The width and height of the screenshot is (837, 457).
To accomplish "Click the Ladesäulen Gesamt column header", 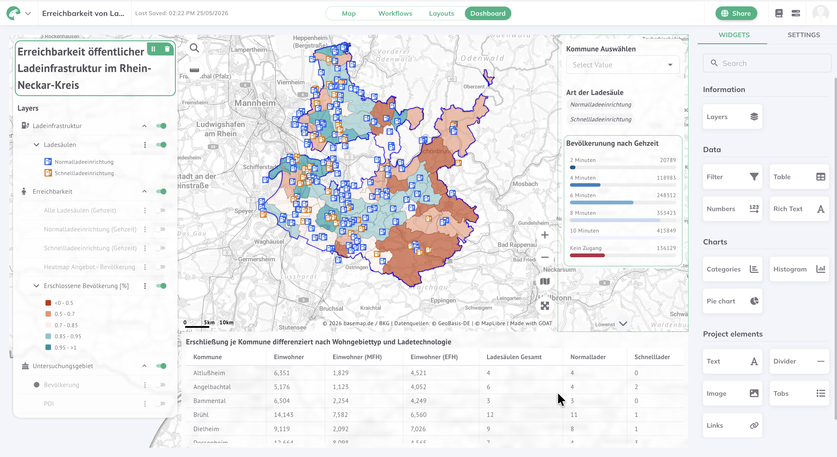I will tap(514, 357).
